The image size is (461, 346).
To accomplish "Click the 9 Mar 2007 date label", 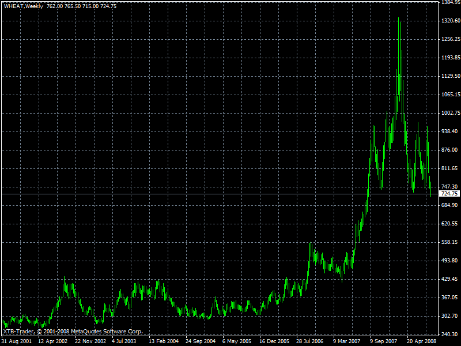I will click(x=347, y=341).
